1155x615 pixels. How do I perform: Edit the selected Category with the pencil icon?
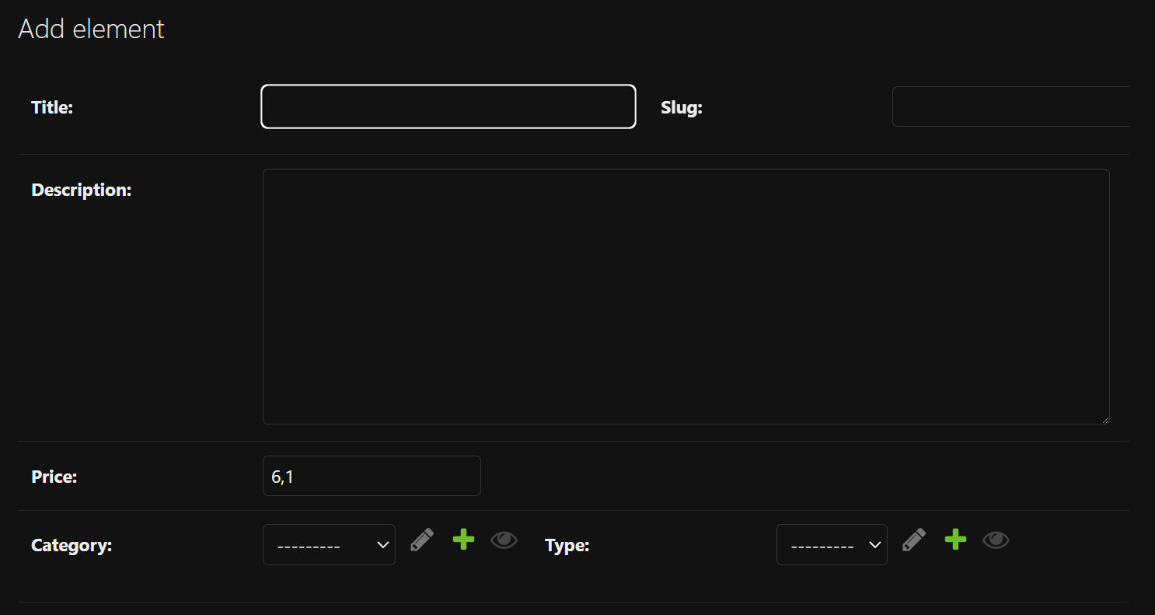pos(422,540)
